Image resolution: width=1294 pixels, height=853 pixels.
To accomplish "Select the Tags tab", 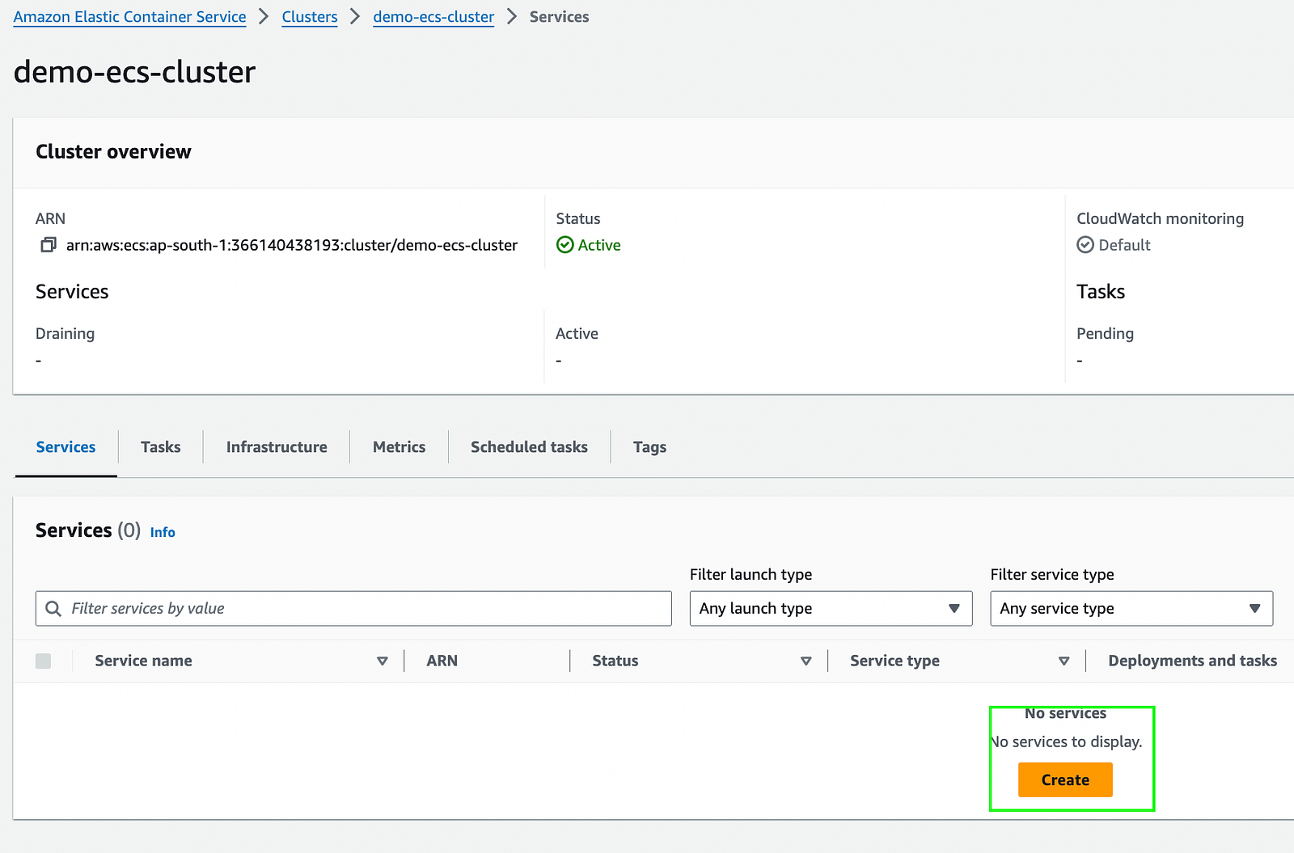I will coord(649,447).
